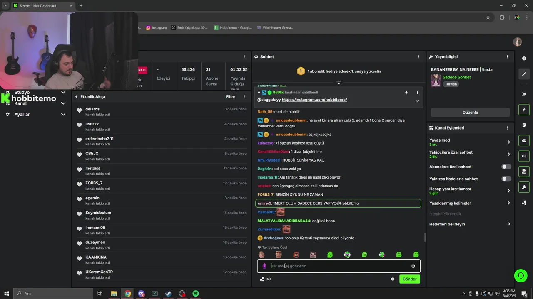
Task: Click the Düzenle button
Action: coord(470,113)
